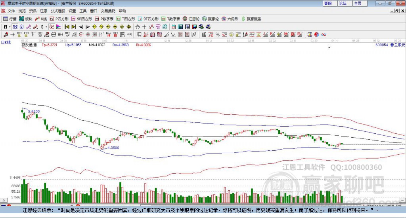The height and width of the screenshot is (218, 406).
Task: Click the infinity symbol tool icon
Action: tap(324, 34)
